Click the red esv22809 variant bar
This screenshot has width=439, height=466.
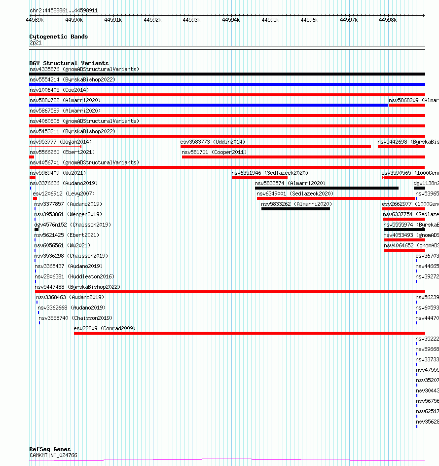pyautogui.click(x=250, y=333)
